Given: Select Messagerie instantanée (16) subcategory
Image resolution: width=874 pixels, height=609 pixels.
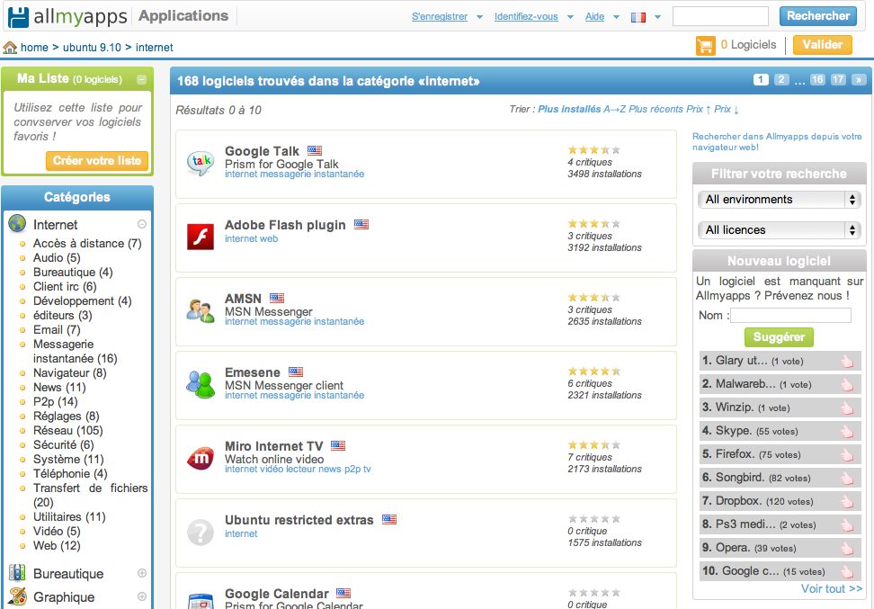Looking at the screenshot, I should [x=76, y=352].
